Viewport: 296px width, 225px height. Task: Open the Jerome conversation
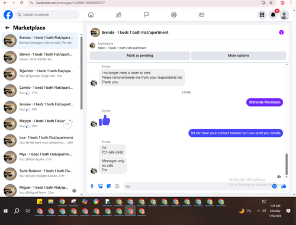(40, 107)
